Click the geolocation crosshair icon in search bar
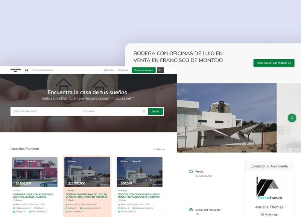The image size is (301, 217). 144,111
